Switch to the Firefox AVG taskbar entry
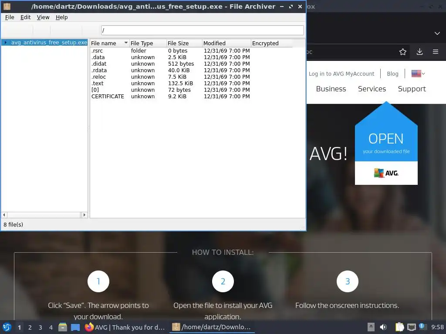This screenshot has height=334, width=446. 125,327
